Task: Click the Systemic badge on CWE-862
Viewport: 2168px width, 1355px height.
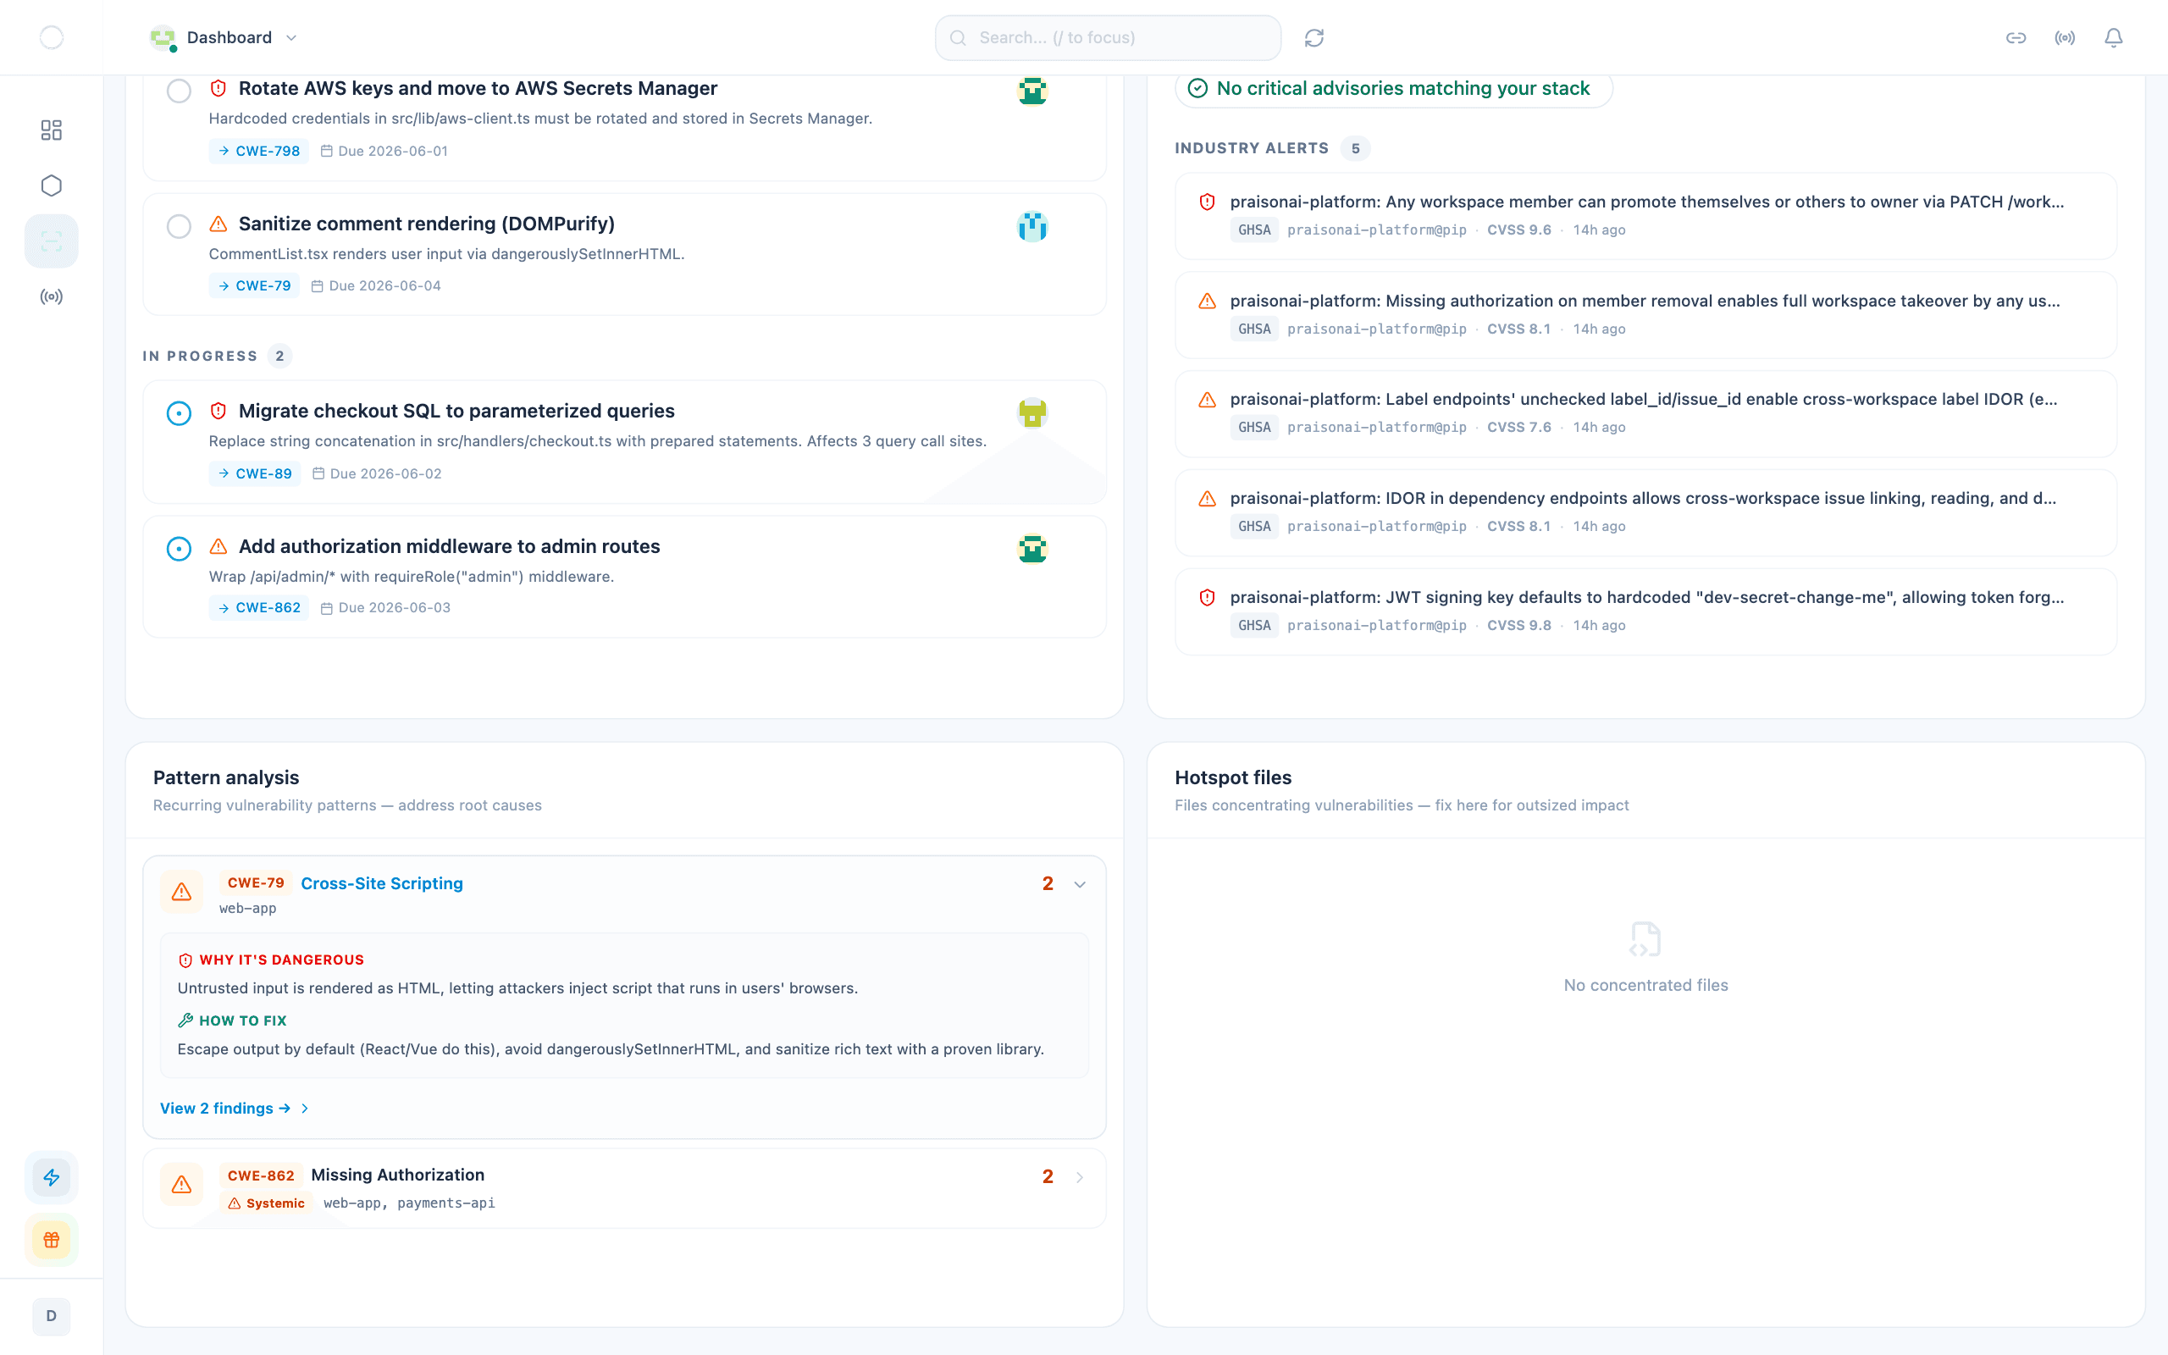Action: point(266,1203)
